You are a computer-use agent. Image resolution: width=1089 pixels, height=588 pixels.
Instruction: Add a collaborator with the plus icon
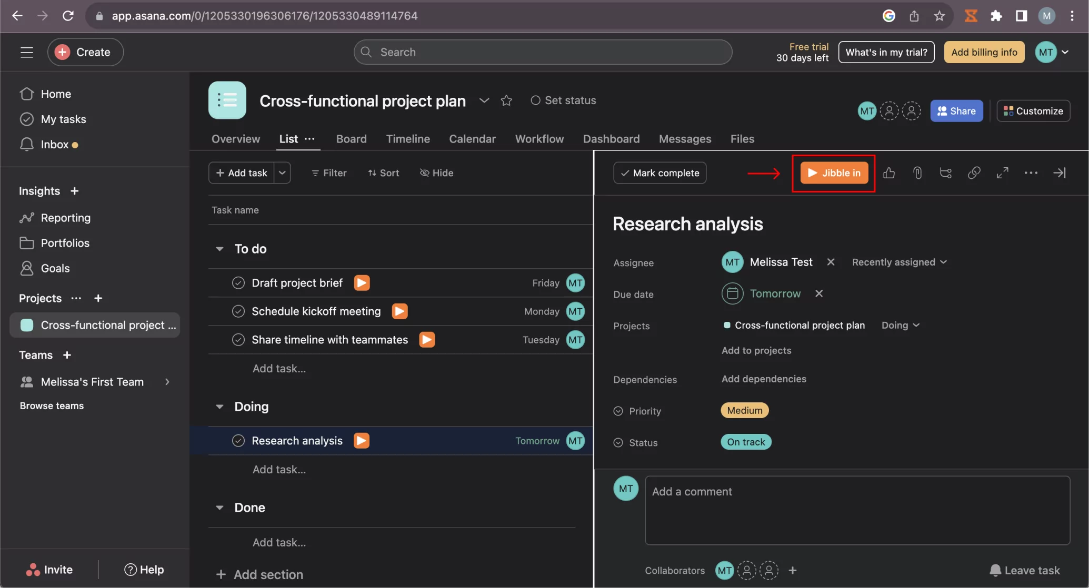coord(793,570)
